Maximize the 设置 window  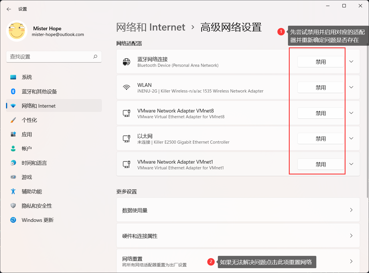coord(344,6)
